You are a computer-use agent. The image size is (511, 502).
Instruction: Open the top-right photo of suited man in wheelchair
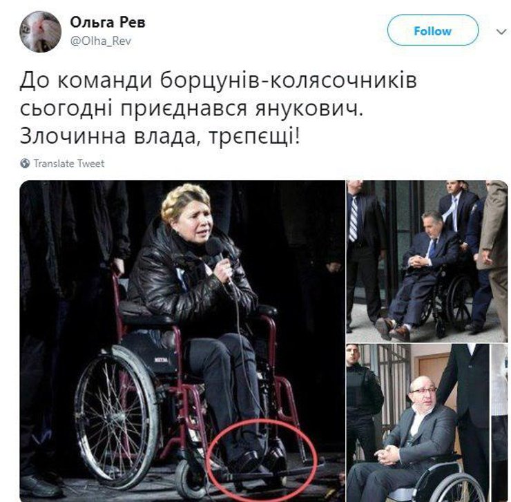pos(427,261)
